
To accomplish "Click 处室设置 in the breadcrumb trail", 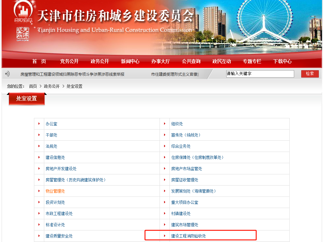I will pos(74,86).
